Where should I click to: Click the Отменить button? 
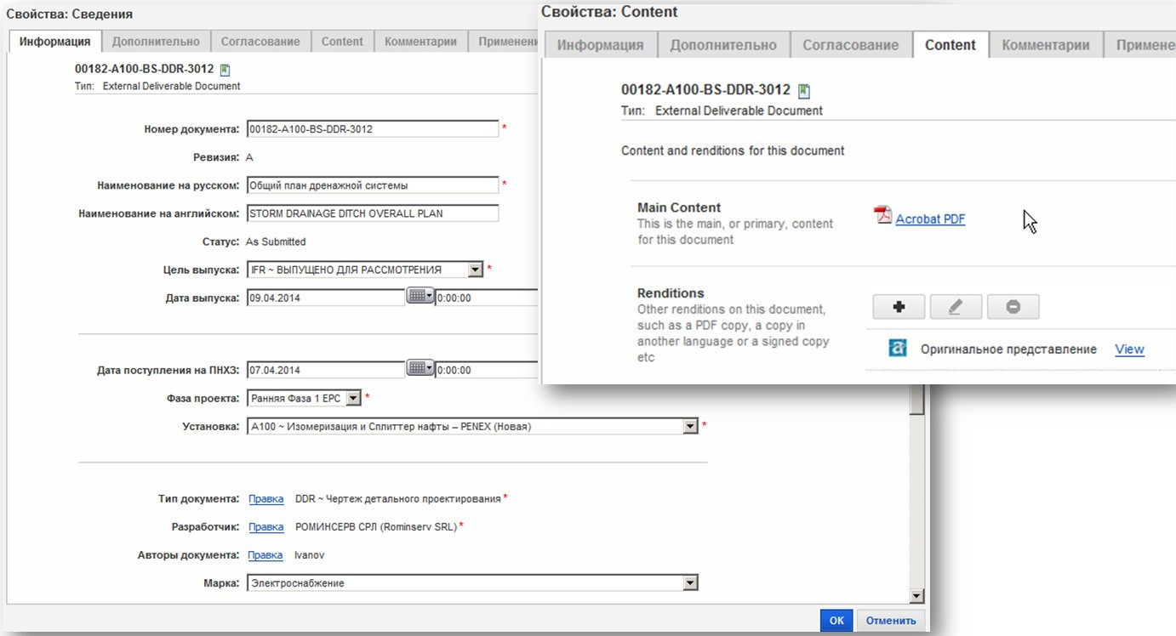point(891,621)
